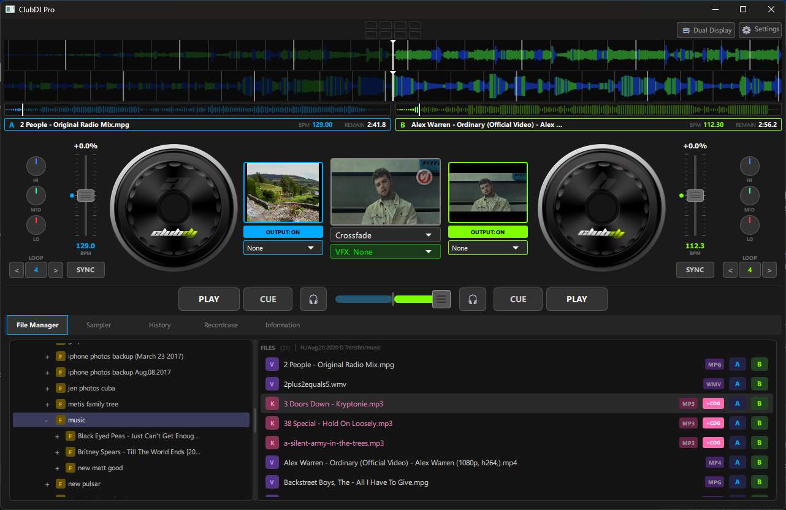The width and height of the screenshot is (786, 510).
Task: Open the Settings gear
Action: [x=760, y=29]
